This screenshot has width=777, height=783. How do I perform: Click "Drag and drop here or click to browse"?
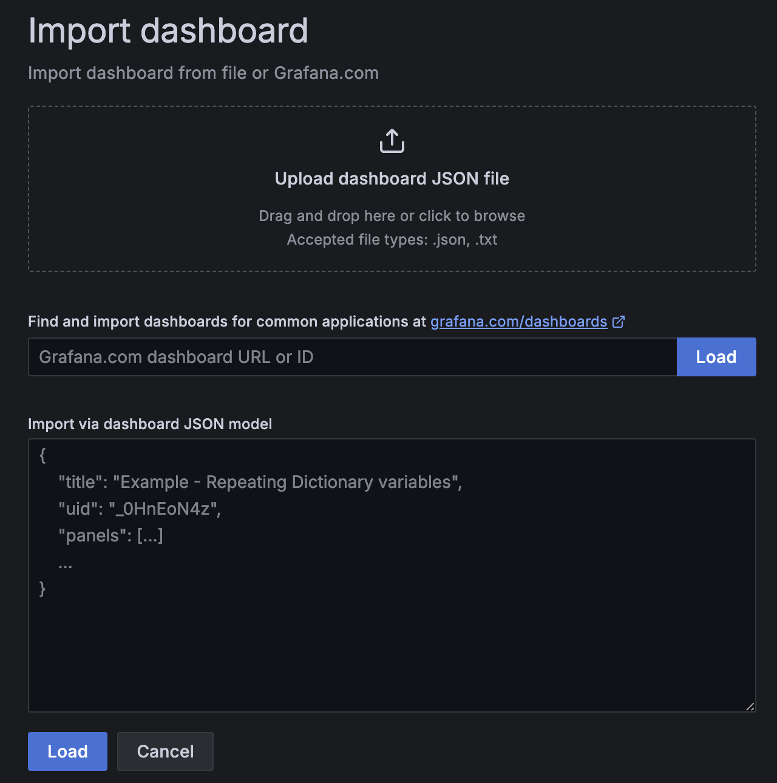tap(392, 216)
